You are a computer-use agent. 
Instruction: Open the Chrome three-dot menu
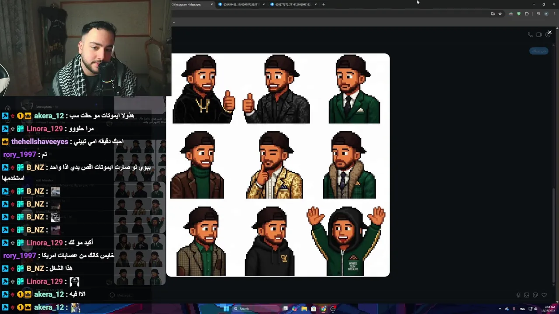click(x=554, y=14)
